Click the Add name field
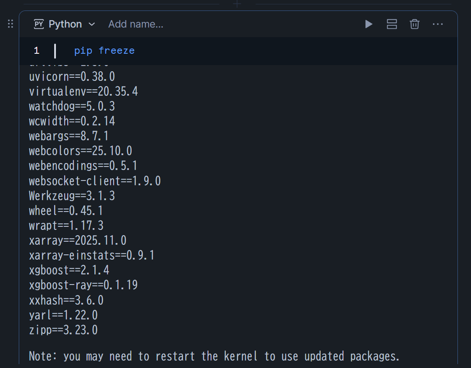The height and width of the screenshot is (368, 471). click(136, 24)
